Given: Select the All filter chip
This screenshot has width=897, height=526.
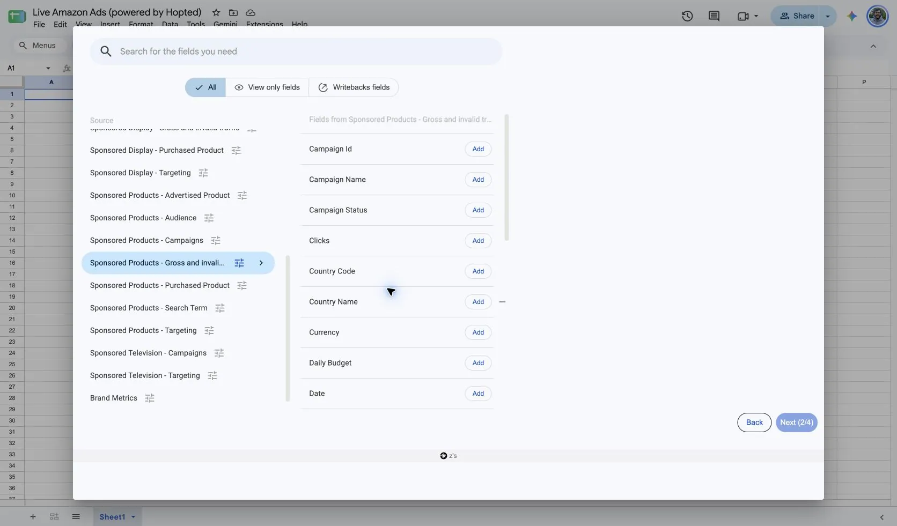Looking at the screenshot, I should point(205,87).
